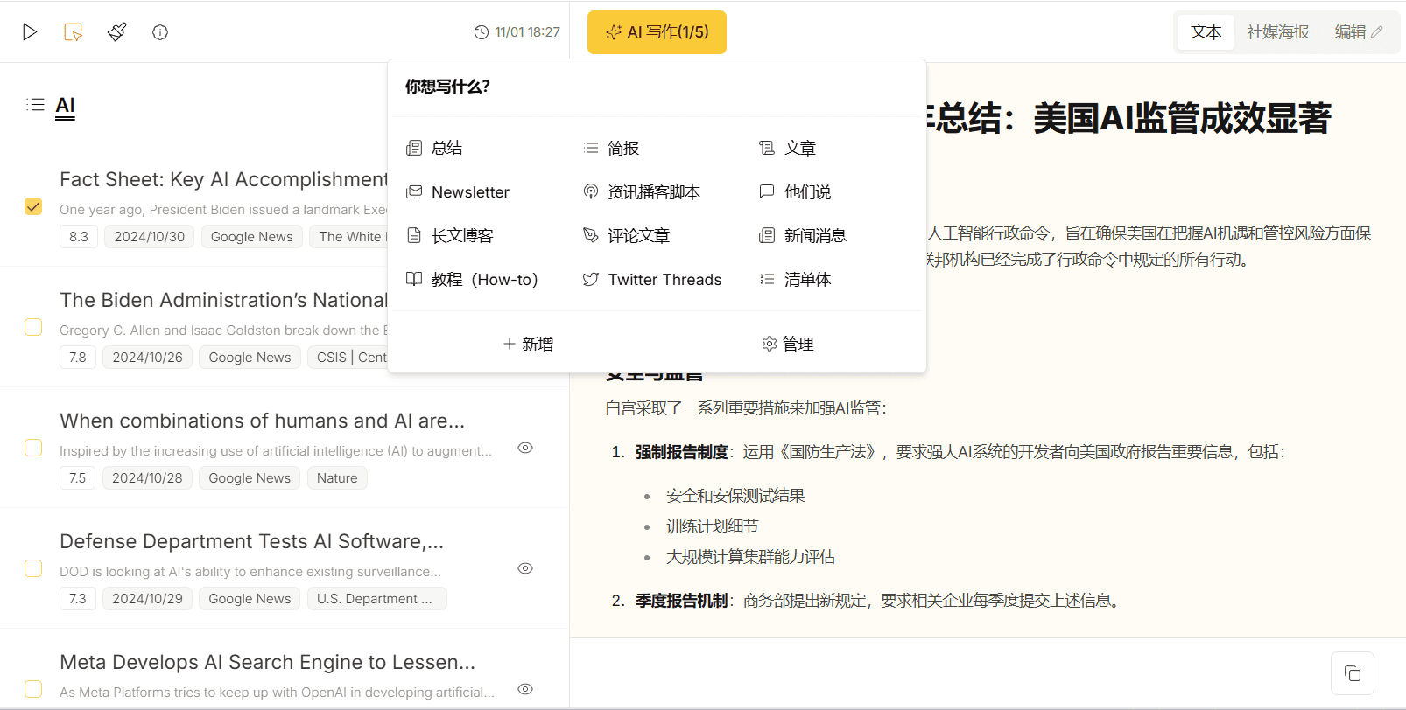The image size is (1406, 710).
Task: Check the Biden Administration article checkbox
Action: (x=33, y=327)
